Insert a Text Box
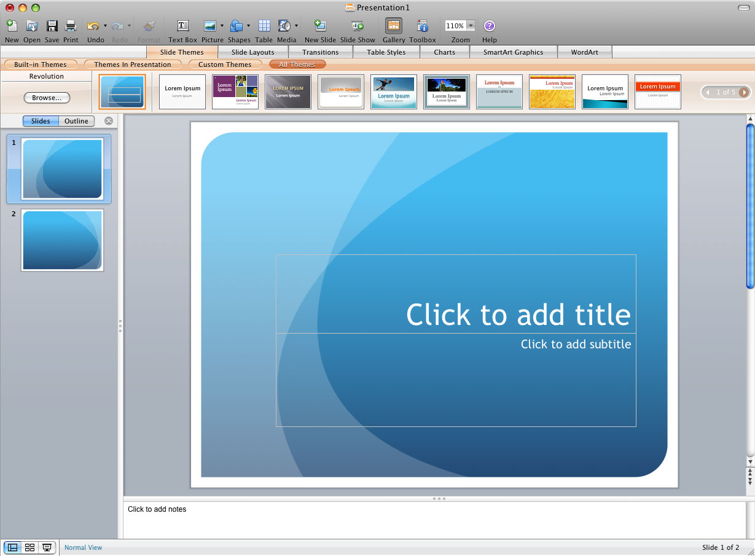The image size is (755, 556). (182, 26)
